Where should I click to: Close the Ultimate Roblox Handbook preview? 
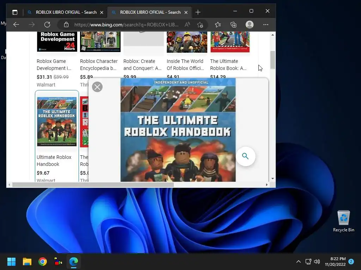coord(97,87)
